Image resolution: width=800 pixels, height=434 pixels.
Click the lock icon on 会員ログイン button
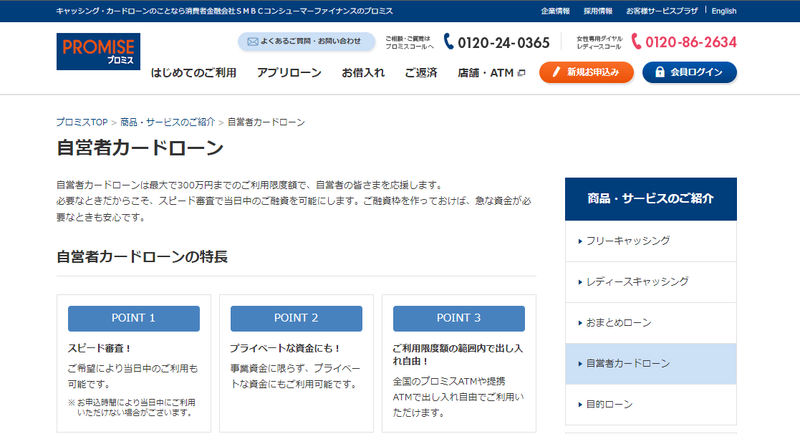(660, 72)
